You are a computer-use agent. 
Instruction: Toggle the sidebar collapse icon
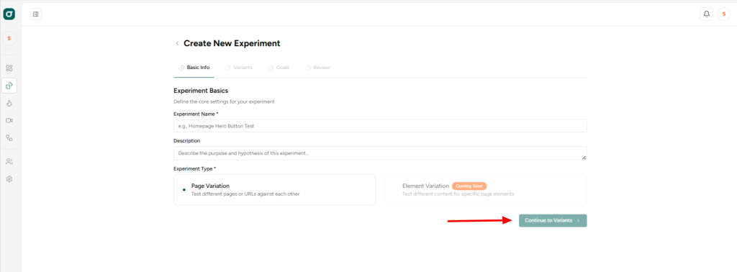tap(36, 14)
